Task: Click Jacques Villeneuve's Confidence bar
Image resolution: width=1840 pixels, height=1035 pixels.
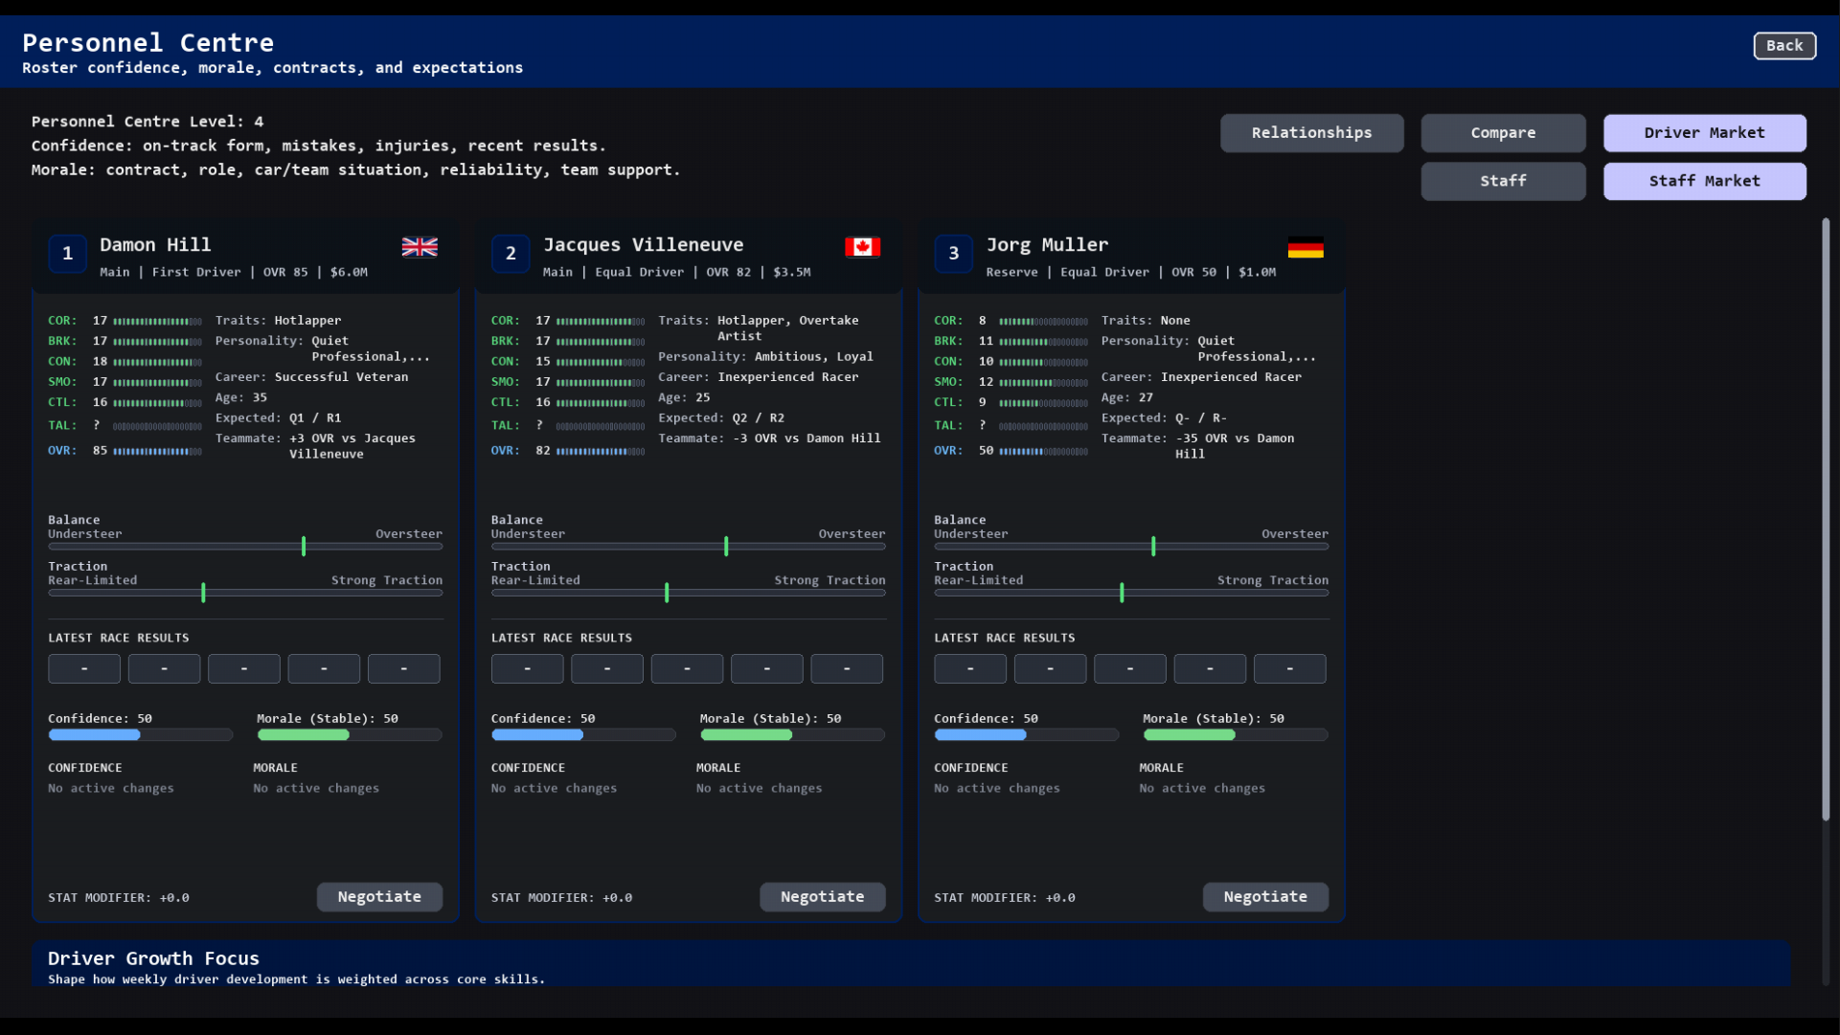Action: [x=583, y=735]
